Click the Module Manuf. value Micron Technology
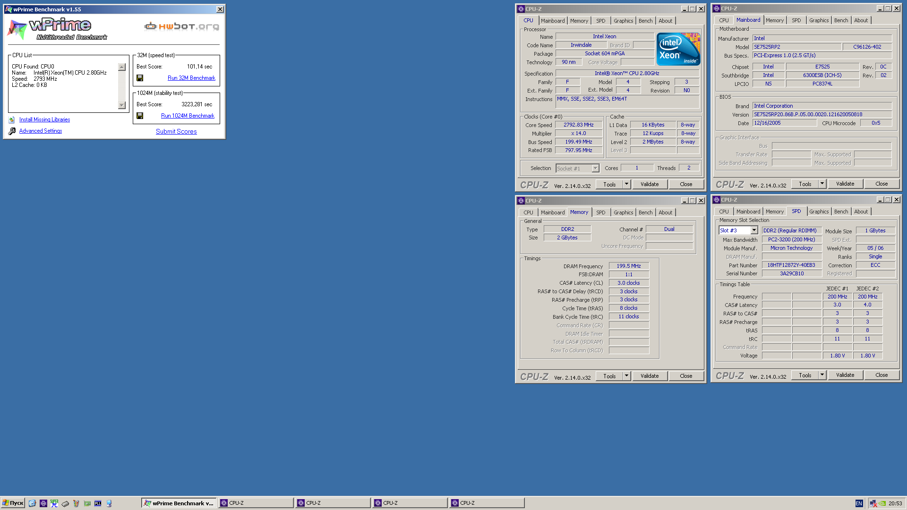Viewport: 907px width, 510px height. (791, 248)
